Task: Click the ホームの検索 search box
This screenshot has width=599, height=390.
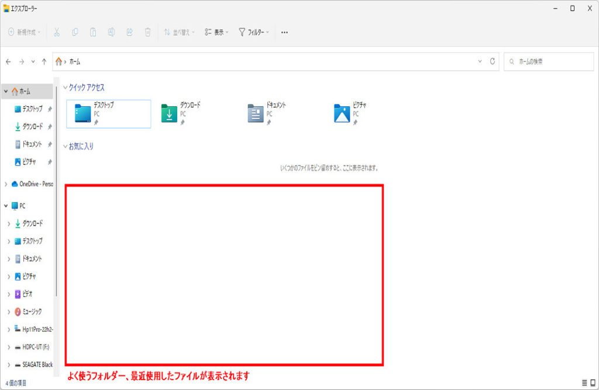Action: tap(548, 61)
